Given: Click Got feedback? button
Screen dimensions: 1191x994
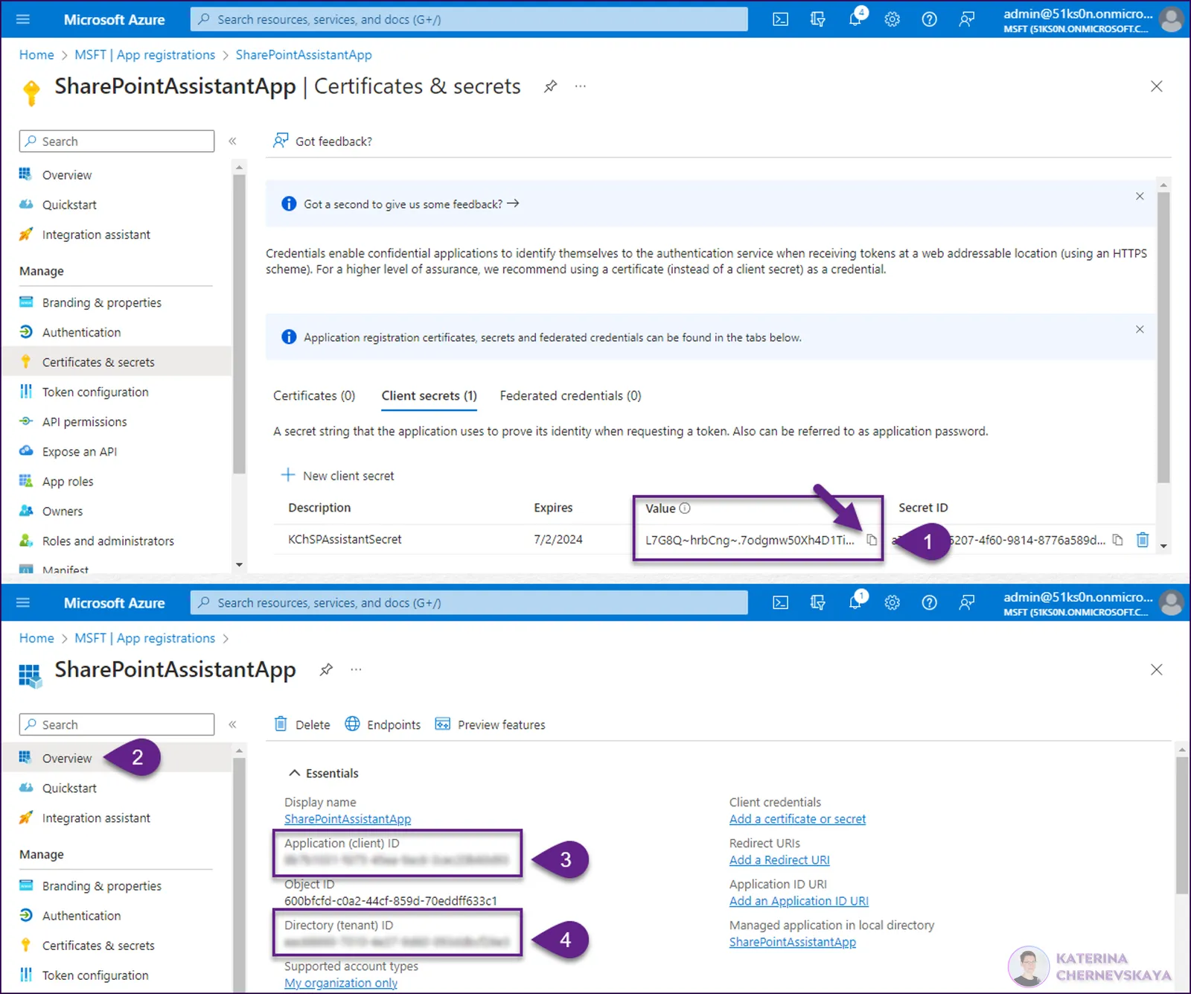Looking at the screenshot, I should pyautogui.click(x=322, y=141).
